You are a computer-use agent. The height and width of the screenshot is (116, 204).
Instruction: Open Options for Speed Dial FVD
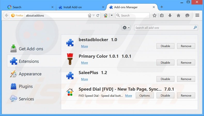click(145, 95)
